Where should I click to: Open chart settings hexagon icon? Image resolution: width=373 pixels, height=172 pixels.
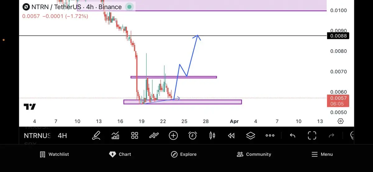(x=340, y=121)
